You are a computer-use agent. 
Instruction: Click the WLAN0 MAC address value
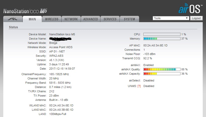pyautogui.click(x=61, y=105)
